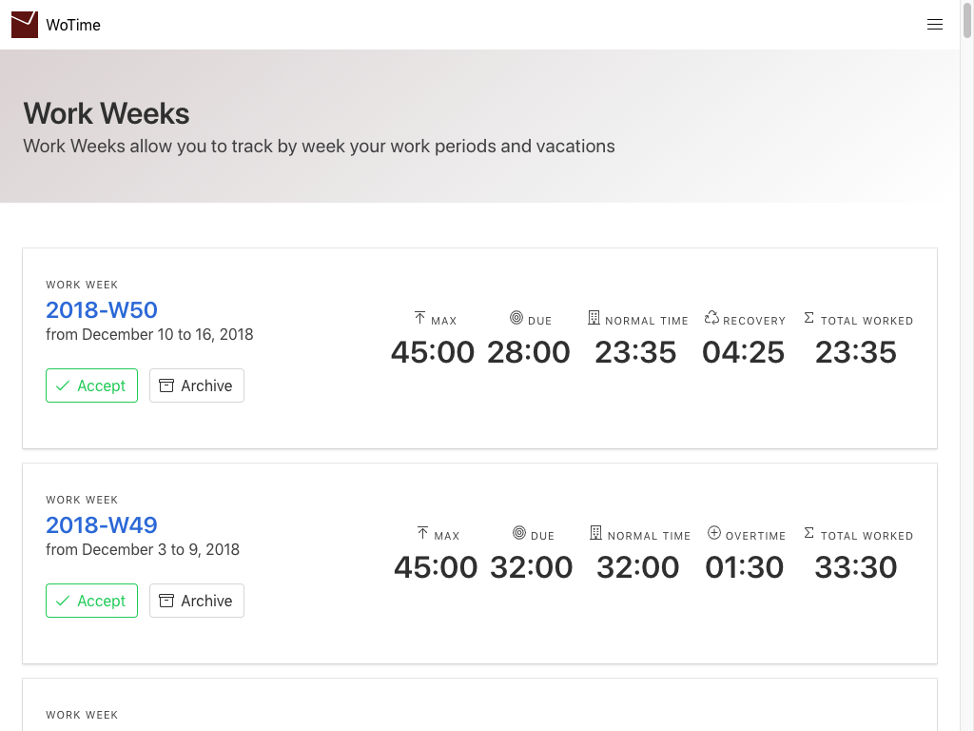Accept the 2018-W49 work week
The image size is (974, 731).
[x=91, y=601]
